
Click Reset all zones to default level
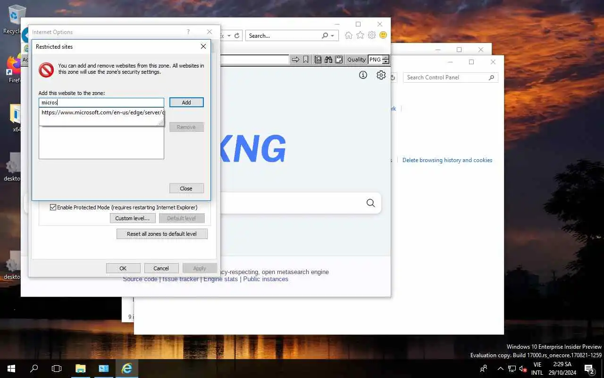[x=162, y=234]
